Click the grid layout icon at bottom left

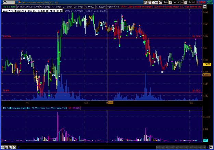pos(3,147)
